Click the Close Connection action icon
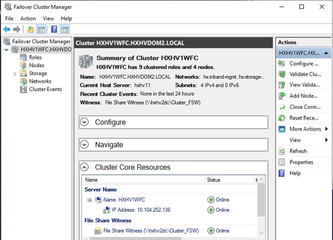 tap(282, 107)
